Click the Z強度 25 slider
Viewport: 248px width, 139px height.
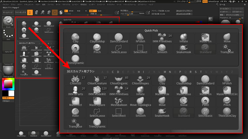tap(101, 14)
